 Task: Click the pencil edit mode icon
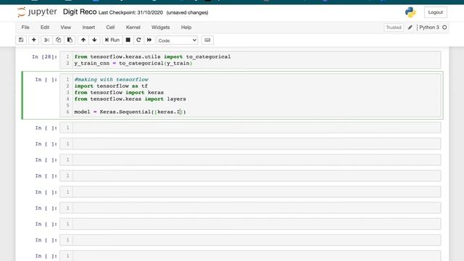point(410,28)
